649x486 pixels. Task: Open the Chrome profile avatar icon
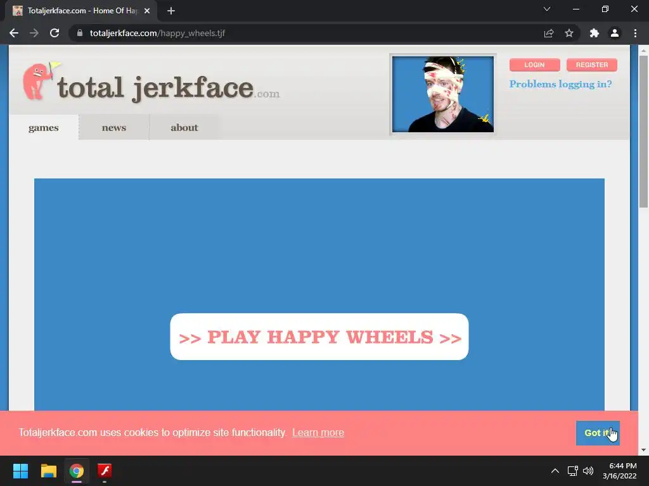615,33
